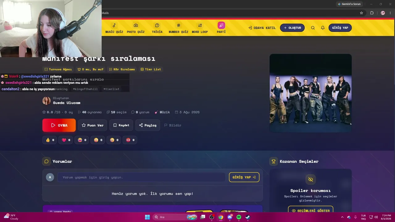React with the thumbs-up emoji
This screenshot has width=395, height=222.
click(x=50, y=140)
